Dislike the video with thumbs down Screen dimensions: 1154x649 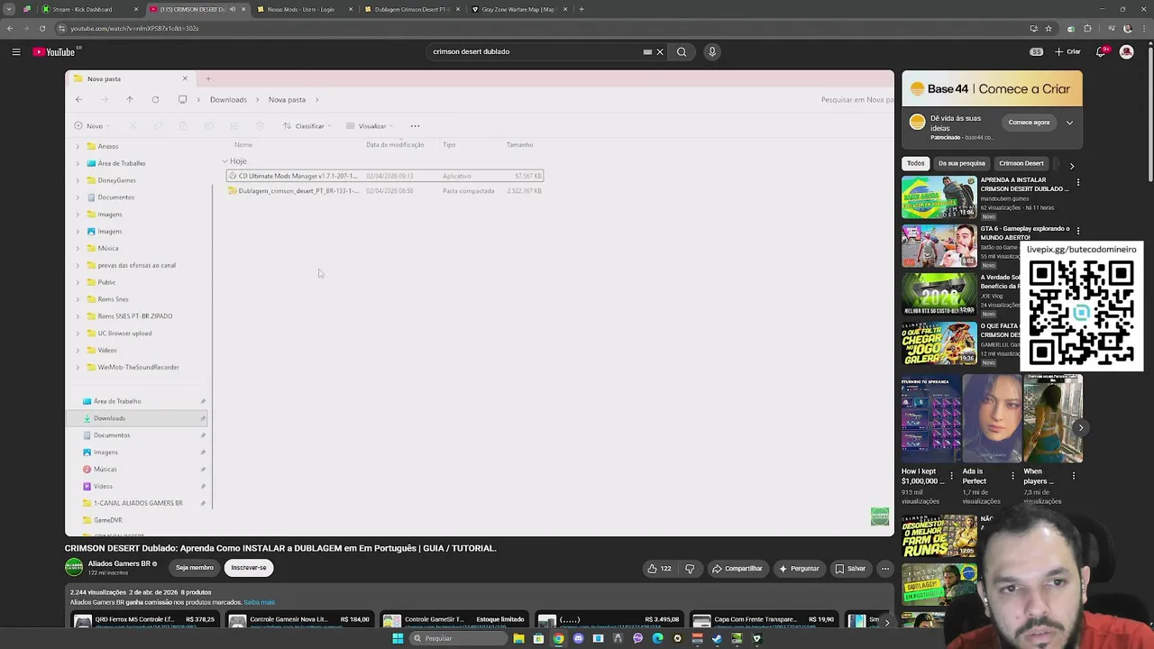point(690,569)
